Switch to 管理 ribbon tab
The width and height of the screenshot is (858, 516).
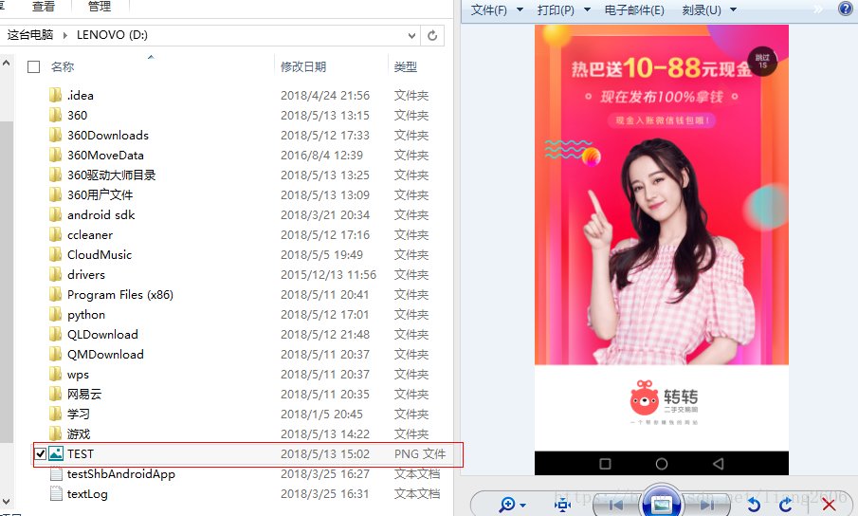[x=99, y=7]
